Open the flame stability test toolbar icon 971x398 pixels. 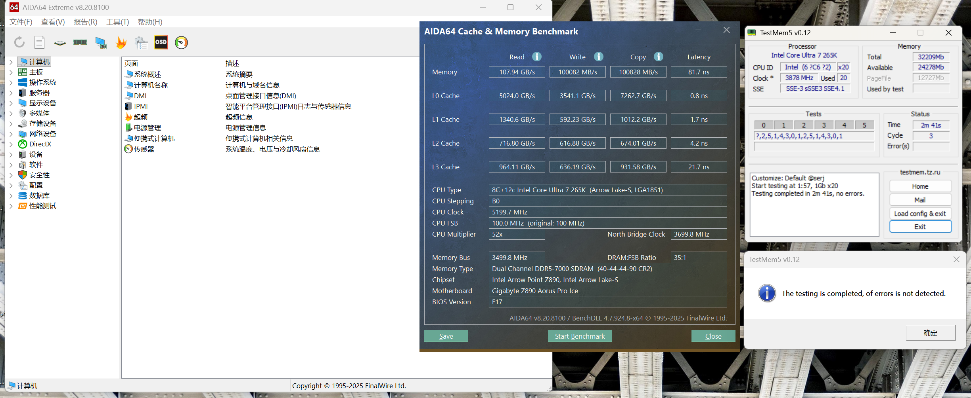coord(121,42)
